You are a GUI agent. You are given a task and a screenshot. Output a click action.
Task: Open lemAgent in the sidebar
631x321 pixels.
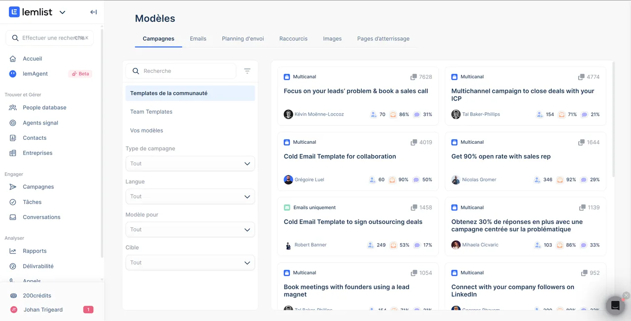tap(35, 74)
